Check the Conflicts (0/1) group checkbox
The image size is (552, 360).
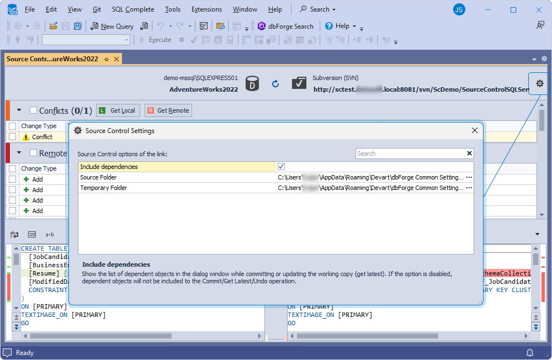point(34,110)
